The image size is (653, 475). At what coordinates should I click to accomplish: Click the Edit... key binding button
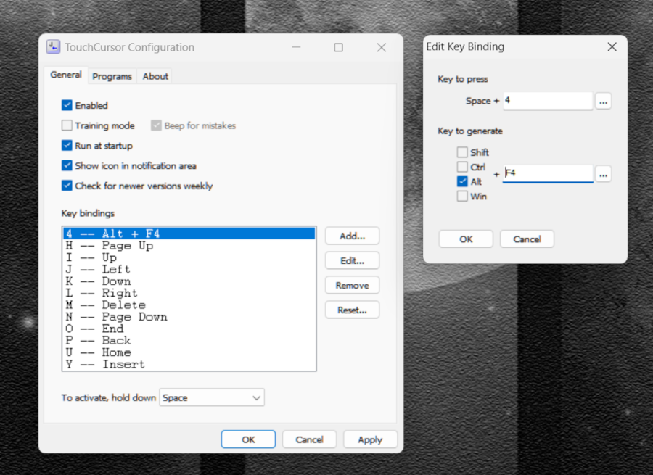tap(353, 260)
